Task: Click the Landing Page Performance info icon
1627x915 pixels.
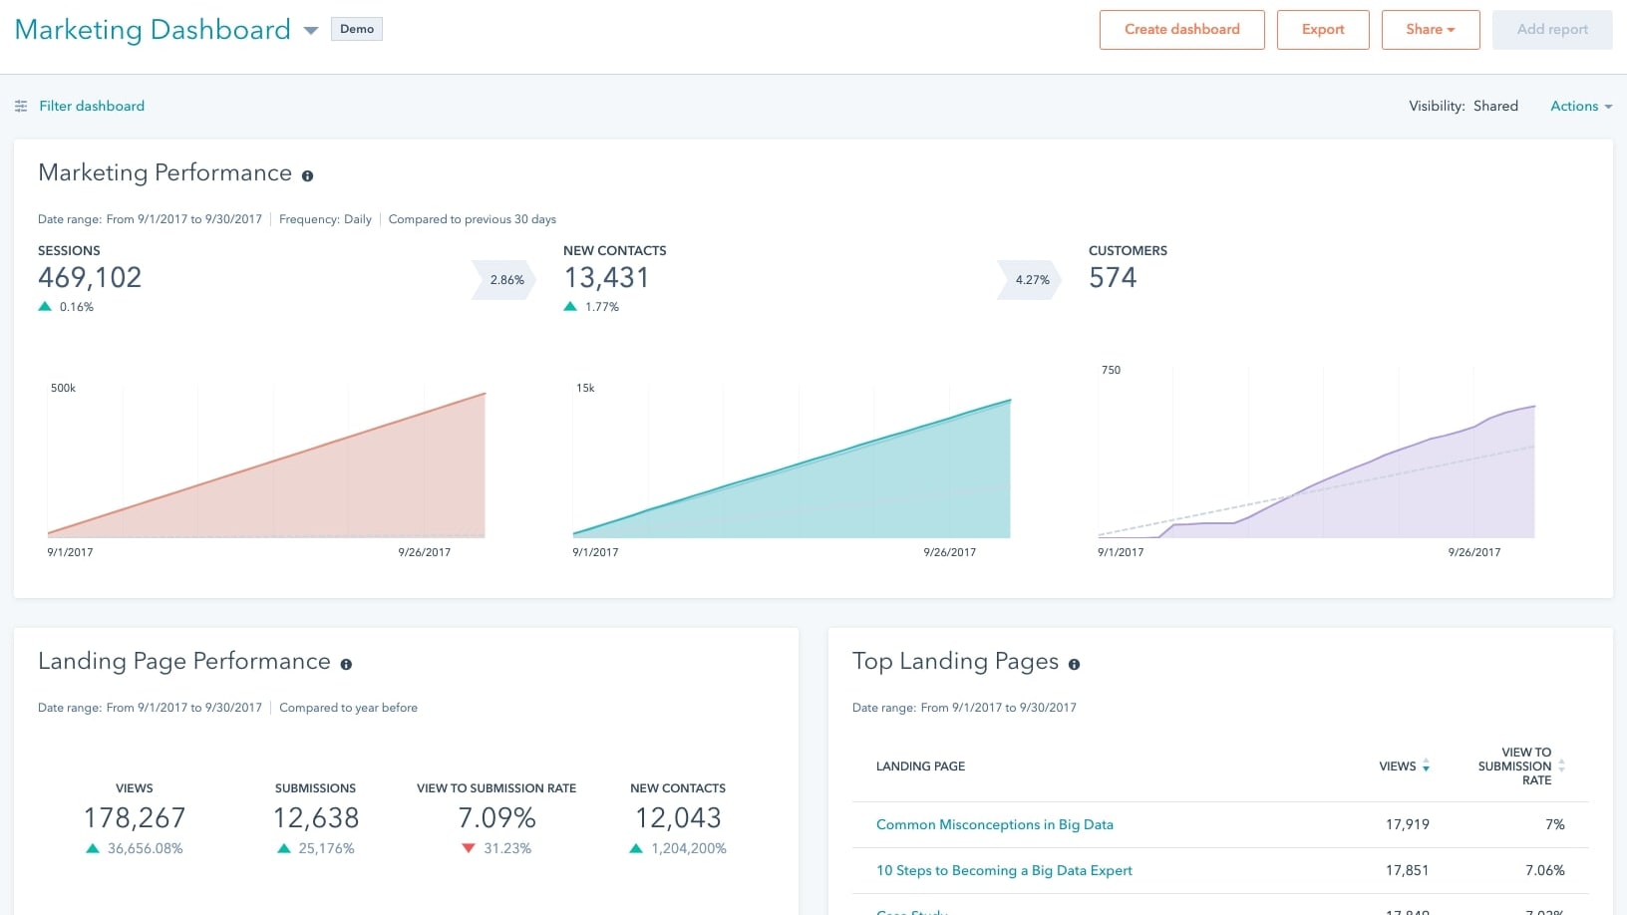Action: click(x=346, y=662)
